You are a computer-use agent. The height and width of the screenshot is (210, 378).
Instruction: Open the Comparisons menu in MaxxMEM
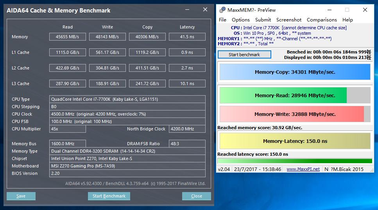[322, 20]
